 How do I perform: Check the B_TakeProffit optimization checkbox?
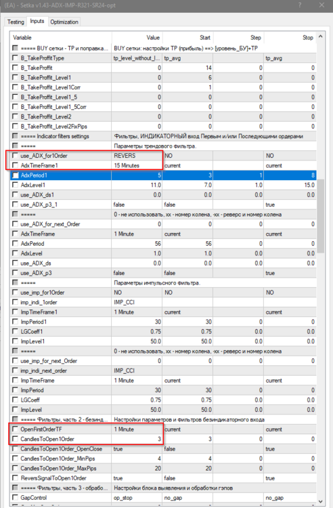(x=15, y=67)
